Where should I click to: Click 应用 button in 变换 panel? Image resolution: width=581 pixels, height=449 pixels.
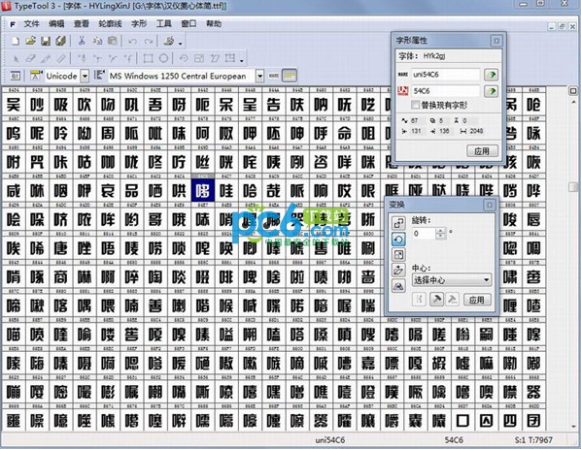coord(477,300)
